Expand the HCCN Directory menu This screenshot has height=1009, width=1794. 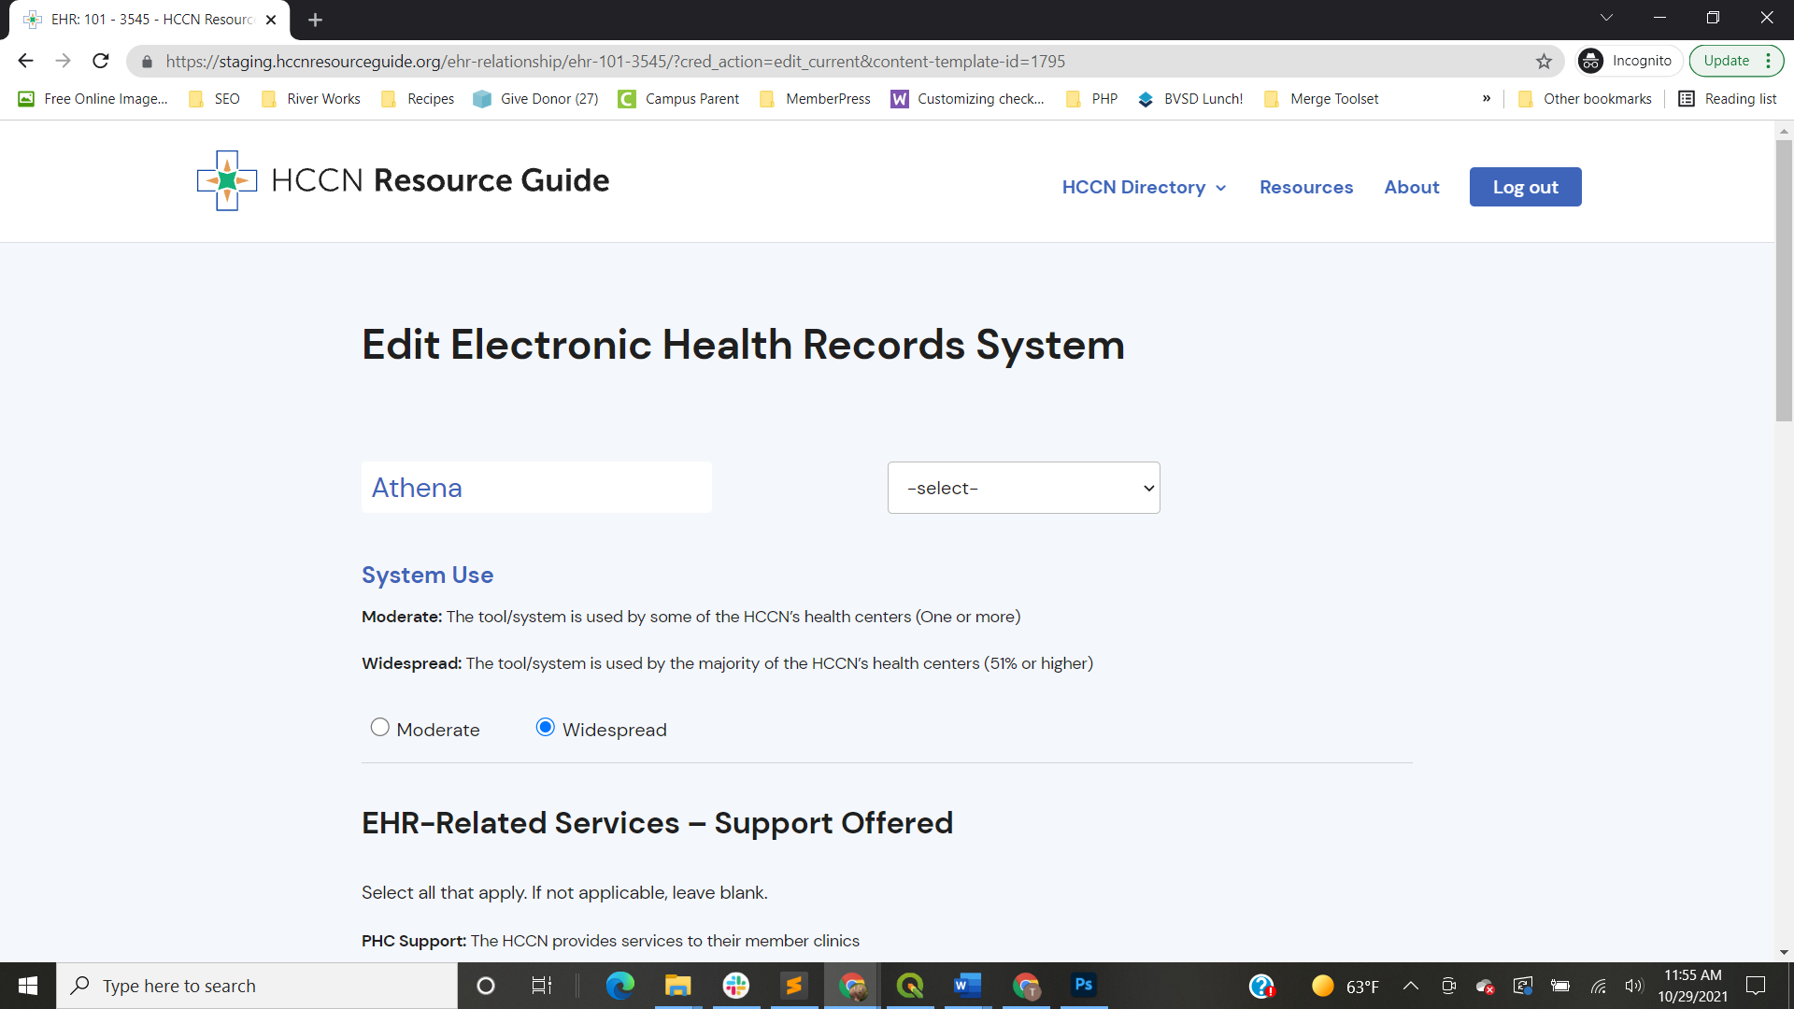pyautogui.click(x=1144, y=188)
